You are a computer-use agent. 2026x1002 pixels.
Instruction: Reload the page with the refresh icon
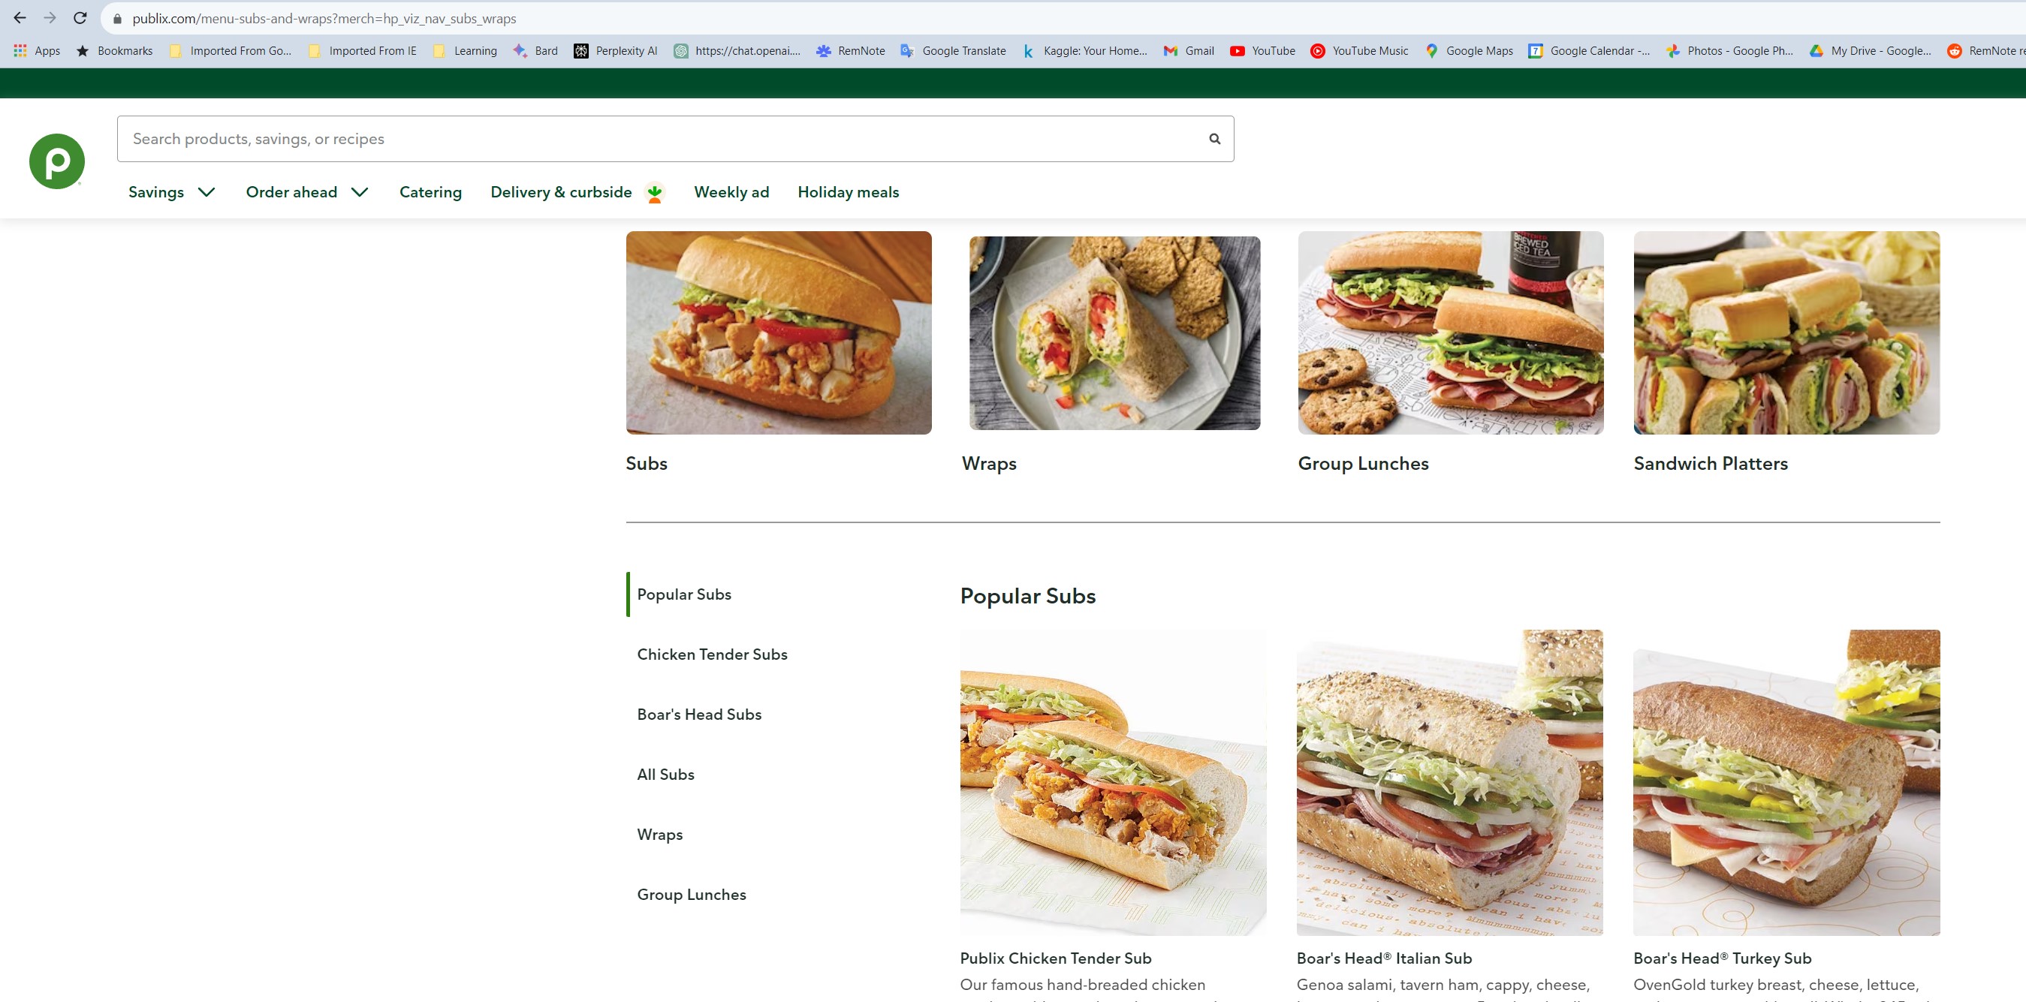80,18
